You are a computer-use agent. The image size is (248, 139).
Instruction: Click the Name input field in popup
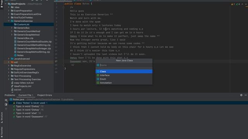coord(124,65)
